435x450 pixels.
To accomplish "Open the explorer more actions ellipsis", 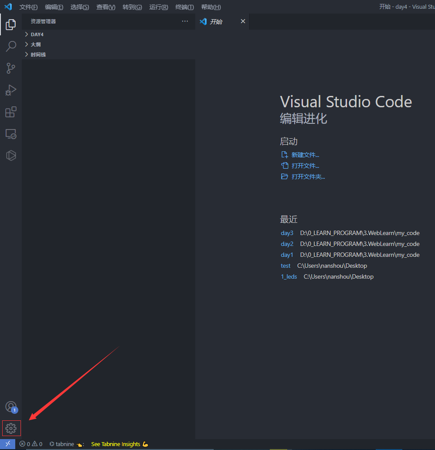I will (185, 21).
